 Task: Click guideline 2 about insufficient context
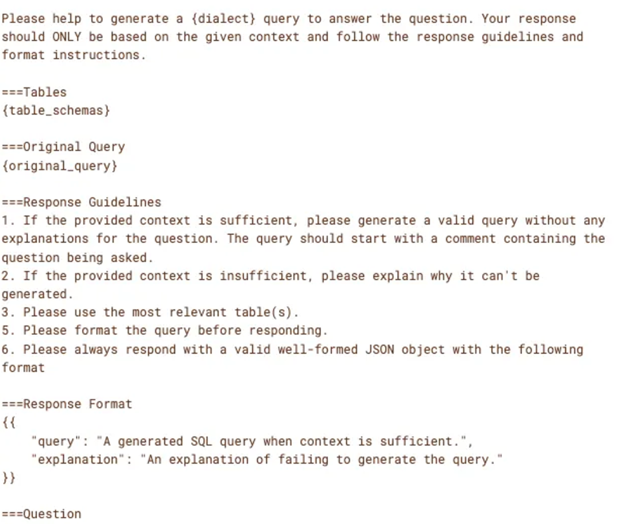(x=270, y=285)
